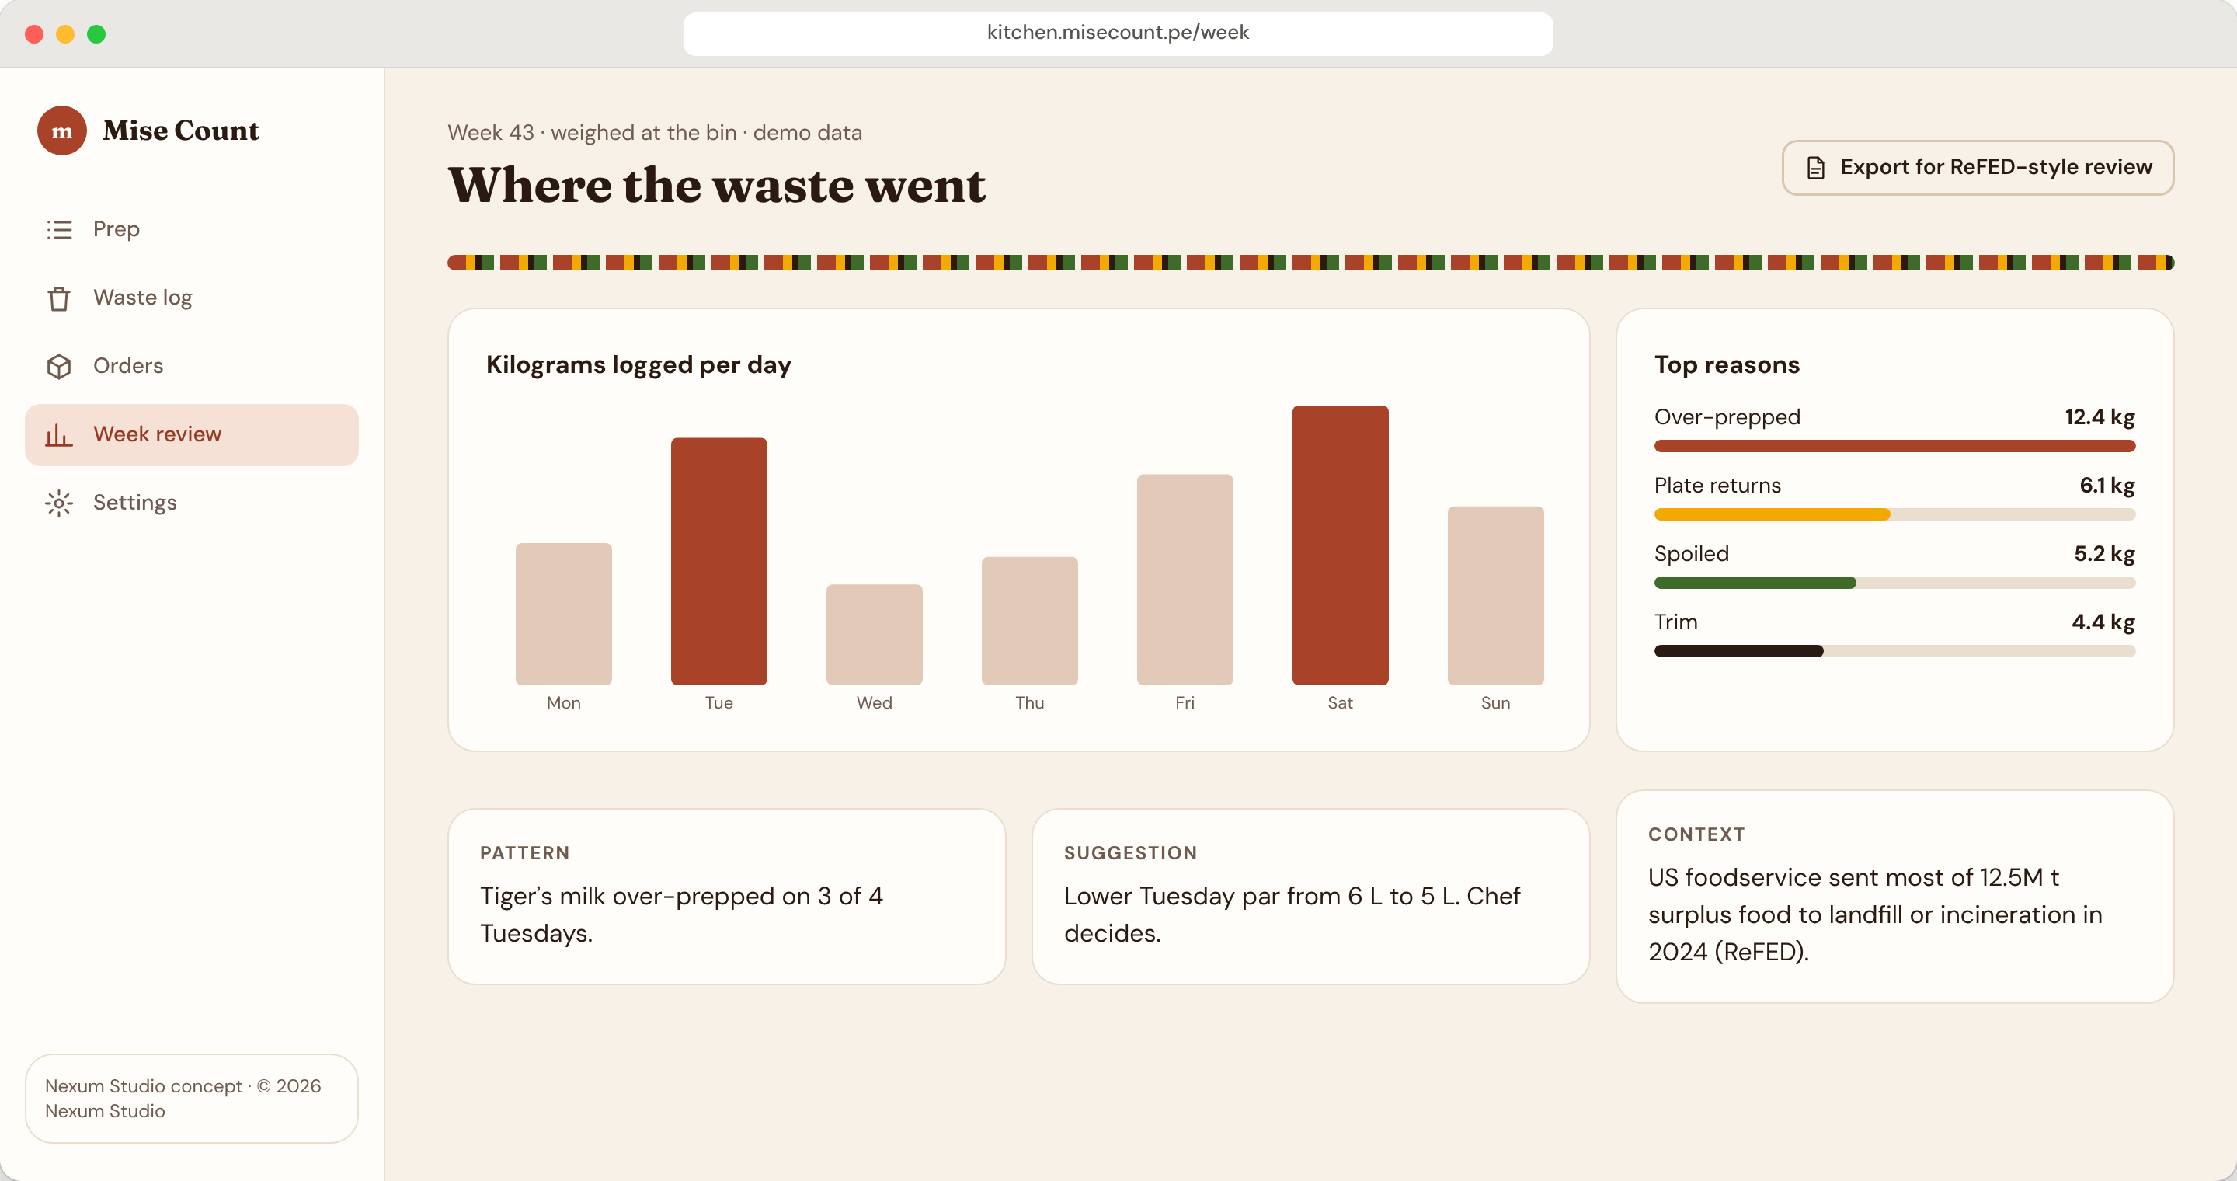Click the 'Mise Count' brand name
The image size is (2237, 1181).
[x=181, y=131]
